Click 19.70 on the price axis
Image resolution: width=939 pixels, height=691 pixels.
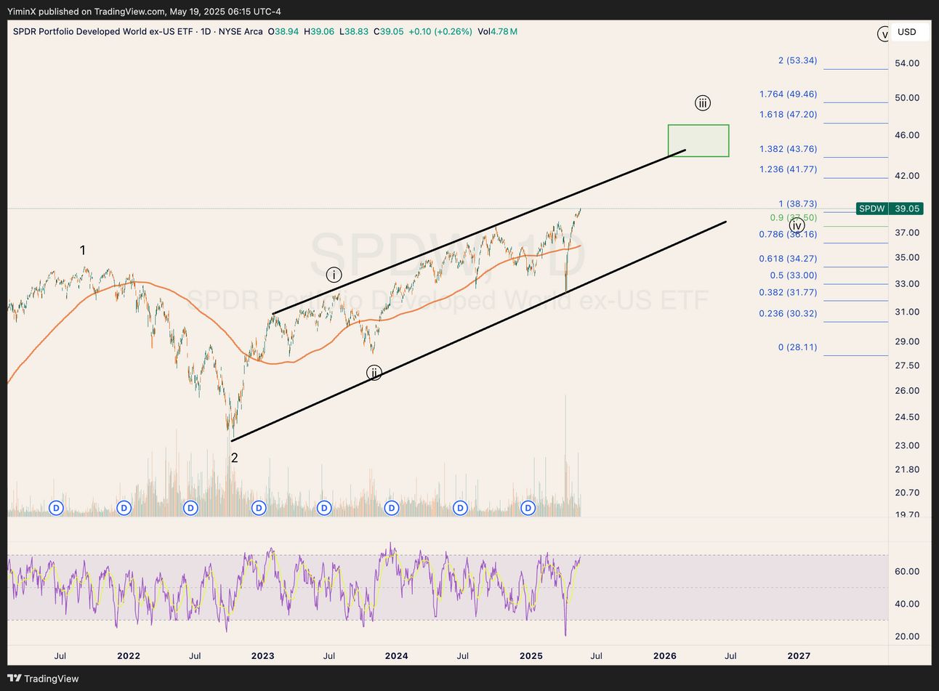click(907, 515)
